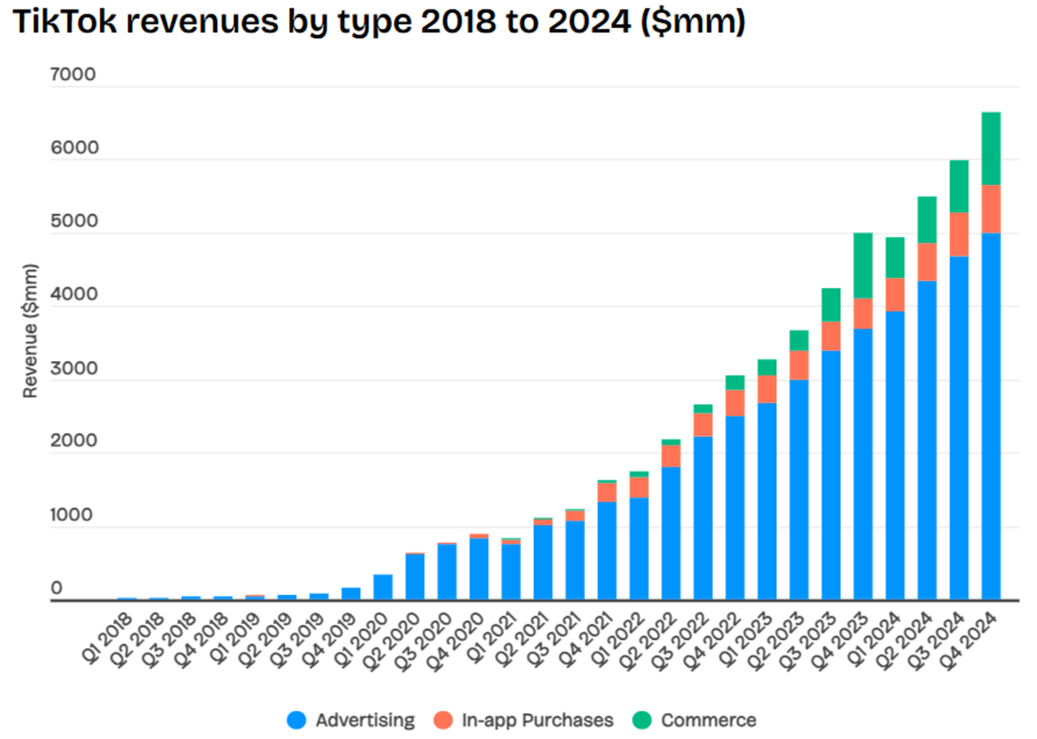Click the 4000 y-axis tick label
1037x739 pixels.
point(73,294)
